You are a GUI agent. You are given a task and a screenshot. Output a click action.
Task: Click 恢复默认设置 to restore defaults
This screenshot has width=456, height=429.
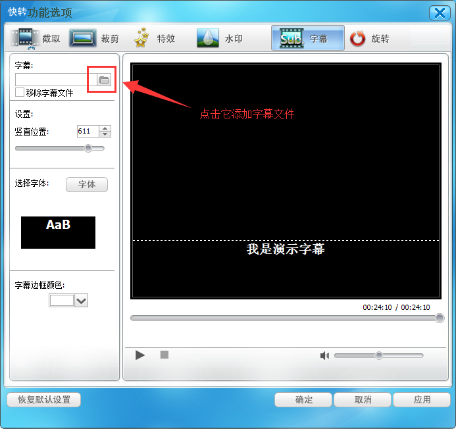44,399
